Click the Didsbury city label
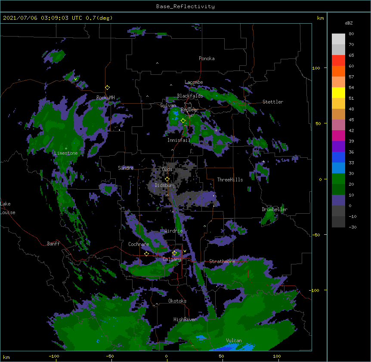Screen dimensions: 371x362 (165, 185)
